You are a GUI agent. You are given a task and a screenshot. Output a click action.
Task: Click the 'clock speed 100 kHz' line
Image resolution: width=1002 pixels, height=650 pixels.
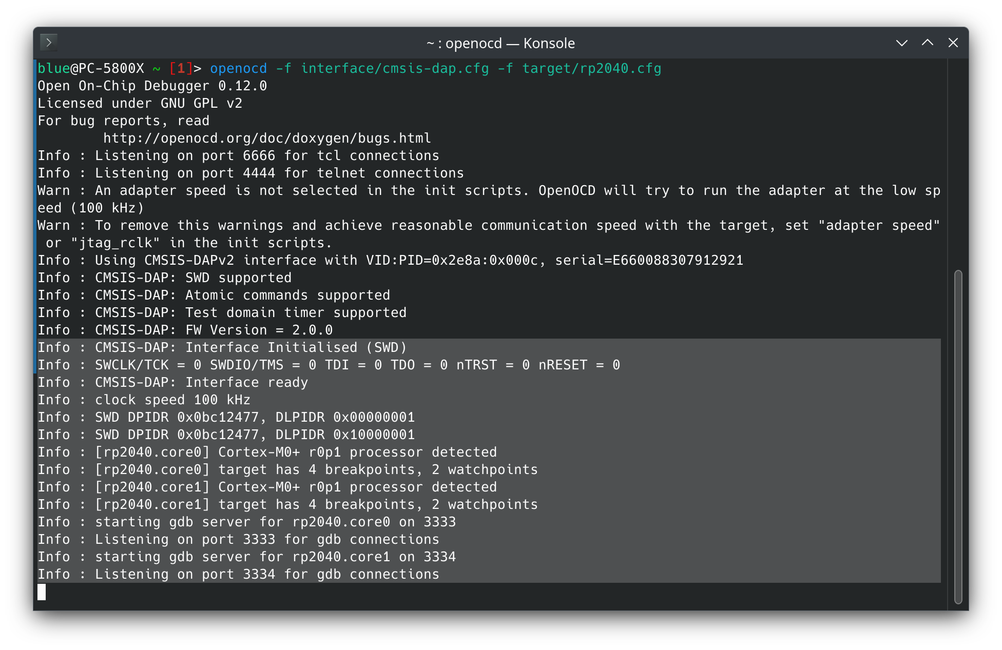(x=172, y=400)
